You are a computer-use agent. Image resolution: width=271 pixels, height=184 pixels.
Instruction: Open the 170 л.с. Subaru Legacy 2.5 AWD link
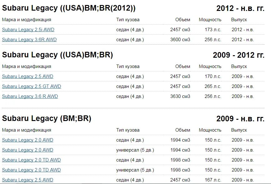(x=27, y=76)
